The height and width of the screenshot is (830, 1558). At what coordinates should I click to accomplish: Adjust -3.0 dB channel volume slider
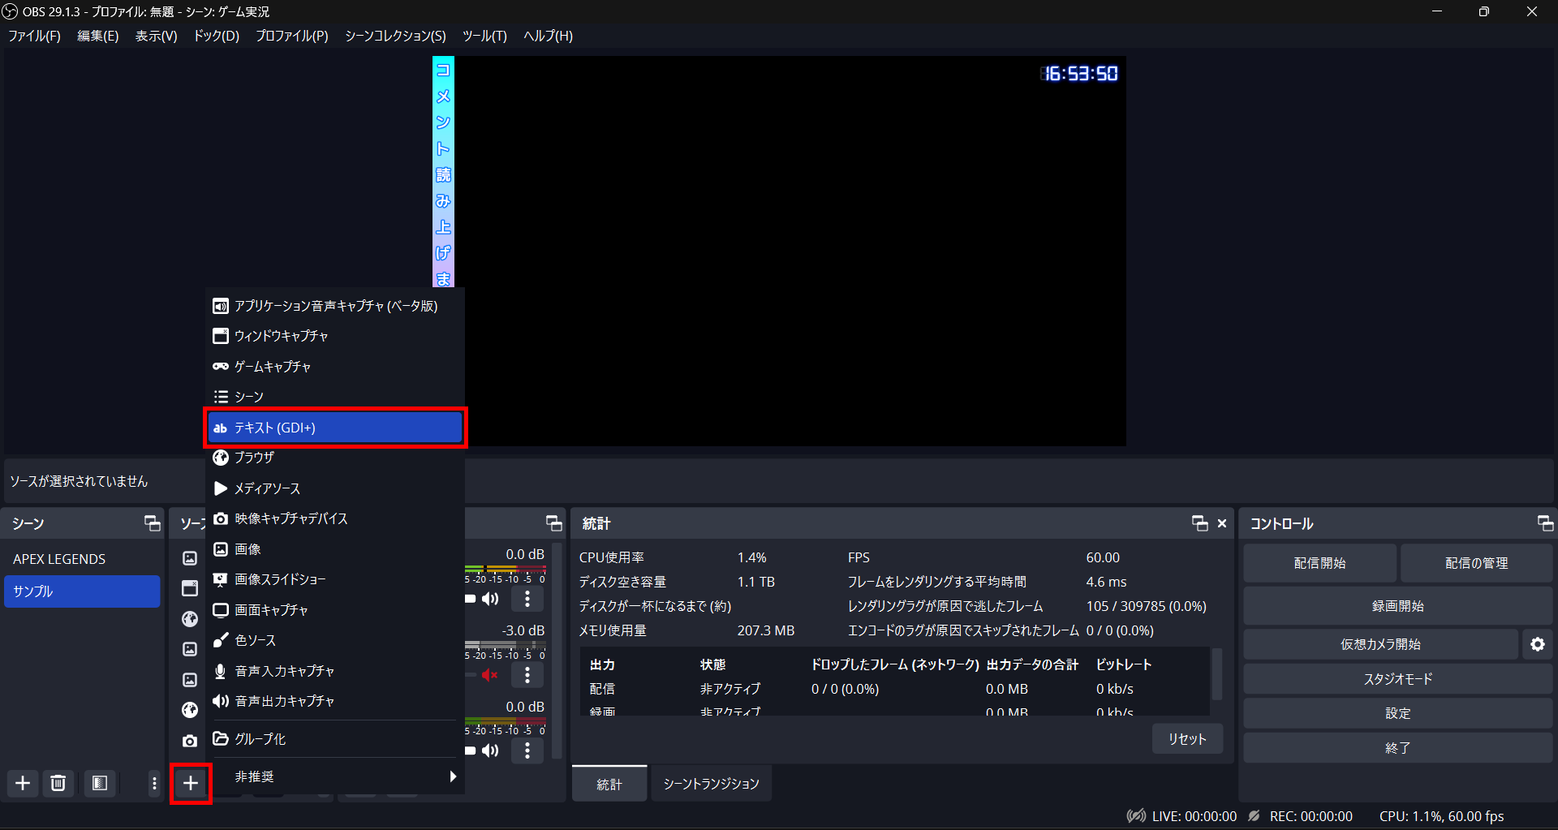pyautogui.click(x=471, y=675)
